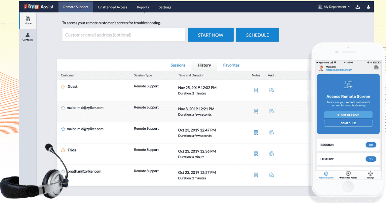Viewport: 386px width, 204px height.
Task: Tap Settings gear in the phone's bottom bar
Action: [370, 175]
